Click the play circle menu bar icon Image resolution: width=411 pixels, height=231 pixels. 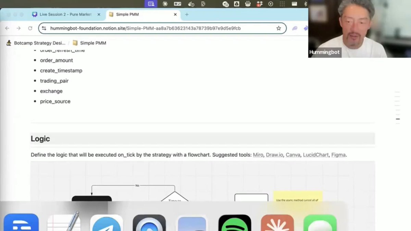coord(271,4)
